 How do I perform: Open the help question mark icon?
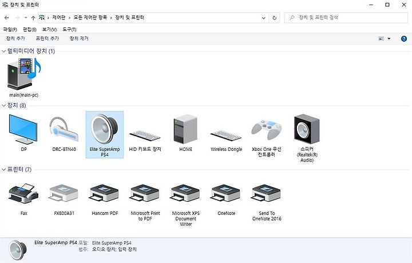[404, 39]
